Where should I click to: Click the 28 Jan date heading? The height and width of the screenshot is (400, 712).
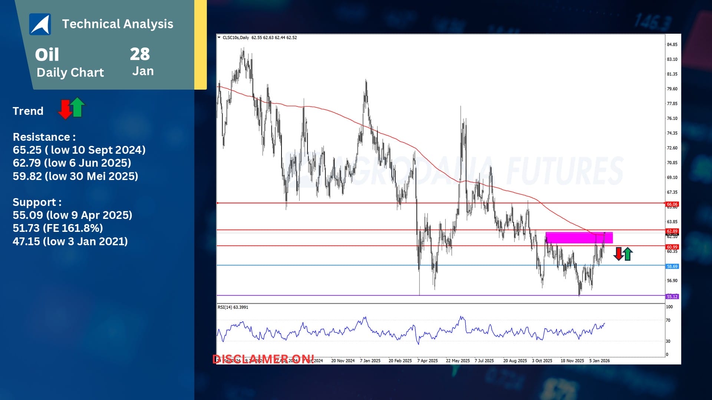(141, 61)
